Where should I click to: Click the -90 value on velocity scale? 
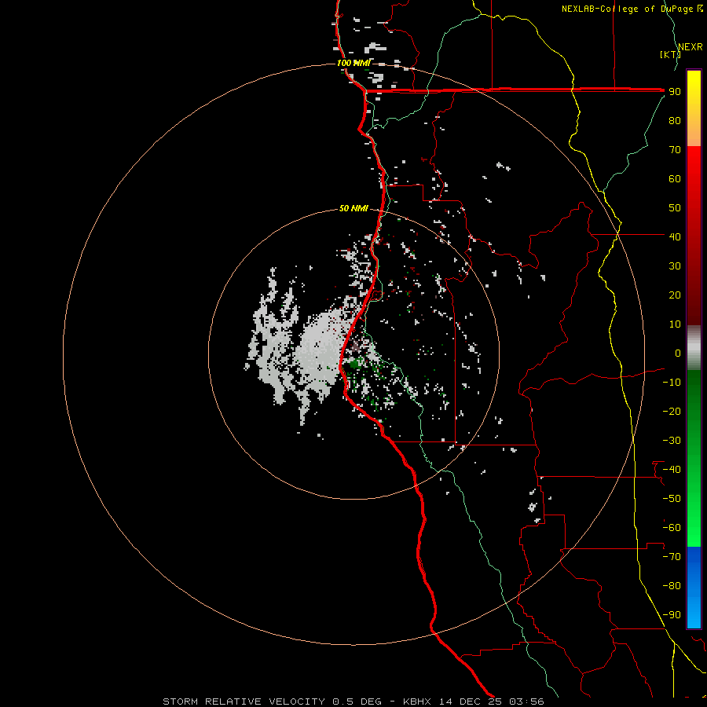672,614
